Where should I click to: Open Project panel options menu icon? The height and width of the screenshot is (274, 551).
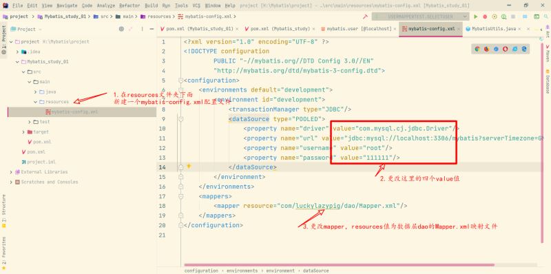pos(142,29)
